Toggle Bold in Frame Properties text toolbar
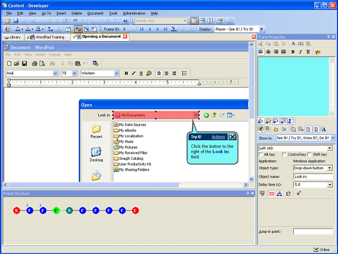Screen dimensions: 338x254 (x=293, y=52)
